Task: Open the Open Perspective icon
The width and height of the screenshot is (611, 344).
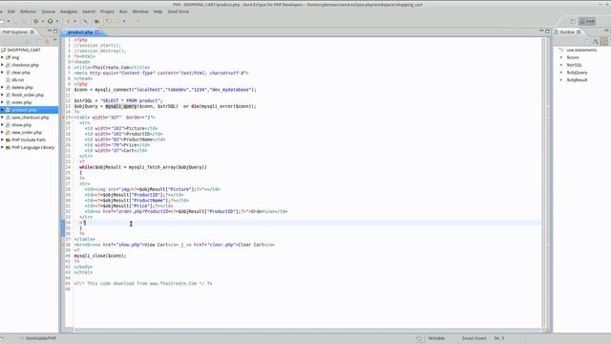Action: point(573,21)
